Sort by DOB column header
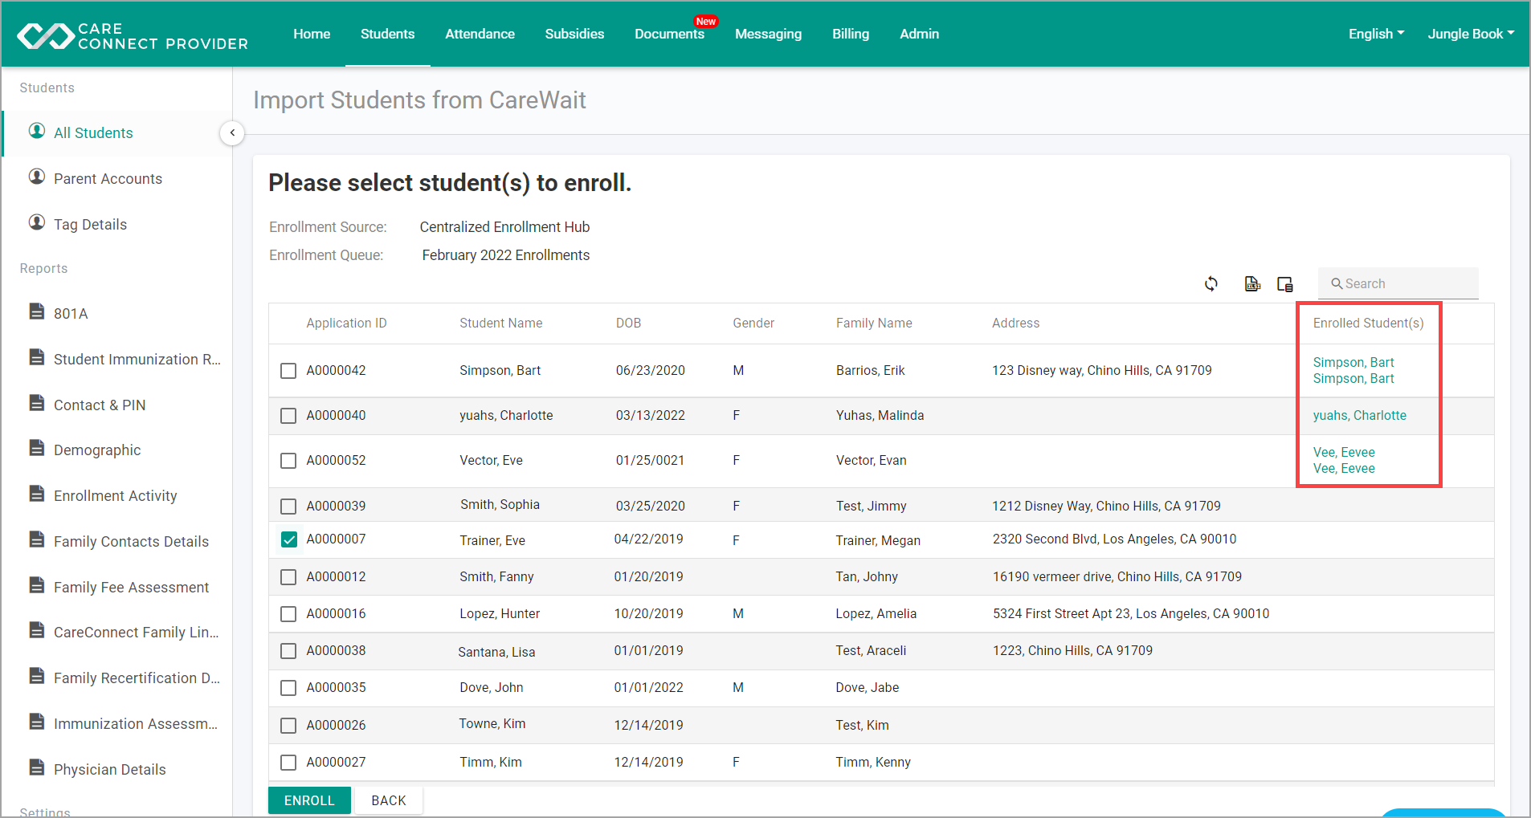 (628, 323)
